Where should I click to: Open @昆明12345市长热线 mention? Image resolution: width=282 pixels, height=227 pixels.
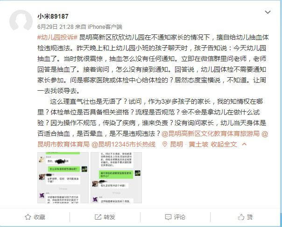point(123,144)
